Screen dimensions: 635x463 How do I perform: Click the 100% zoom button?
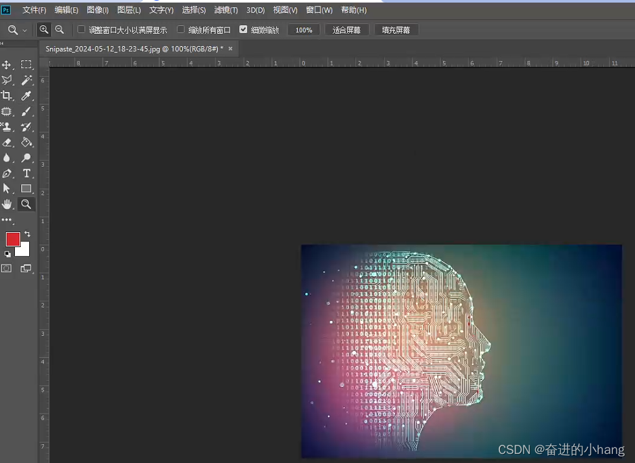coord(304,30)
